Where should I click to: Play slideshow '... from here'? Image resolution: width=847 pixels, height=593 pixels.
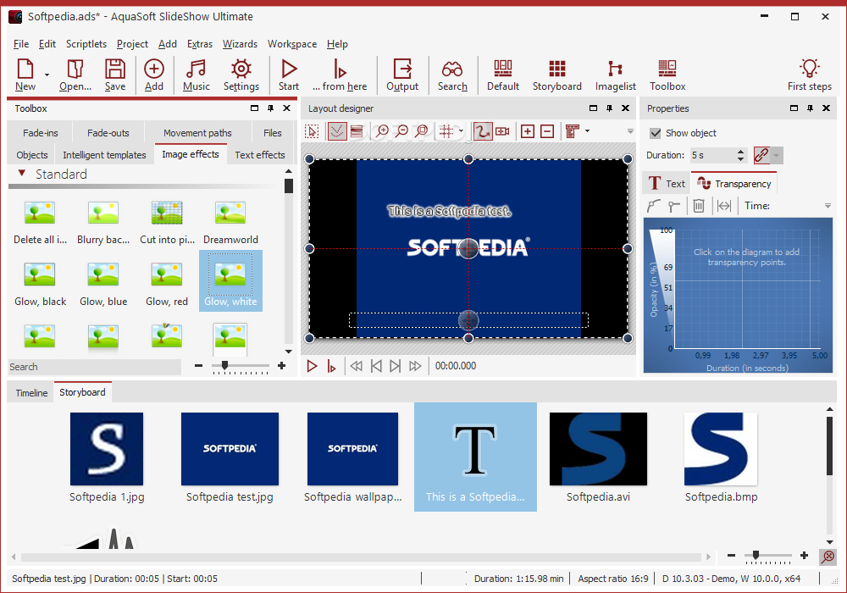click(x=340, y=75)
